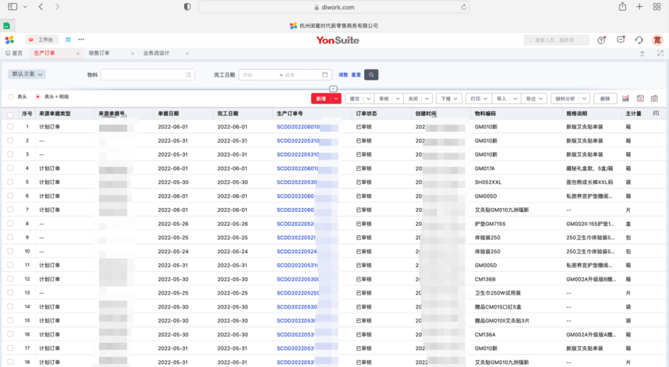The height and width of the screenshot is (367, 669).
Task: Expand the 提交 dropdown arrow
Action: (368, 98)
